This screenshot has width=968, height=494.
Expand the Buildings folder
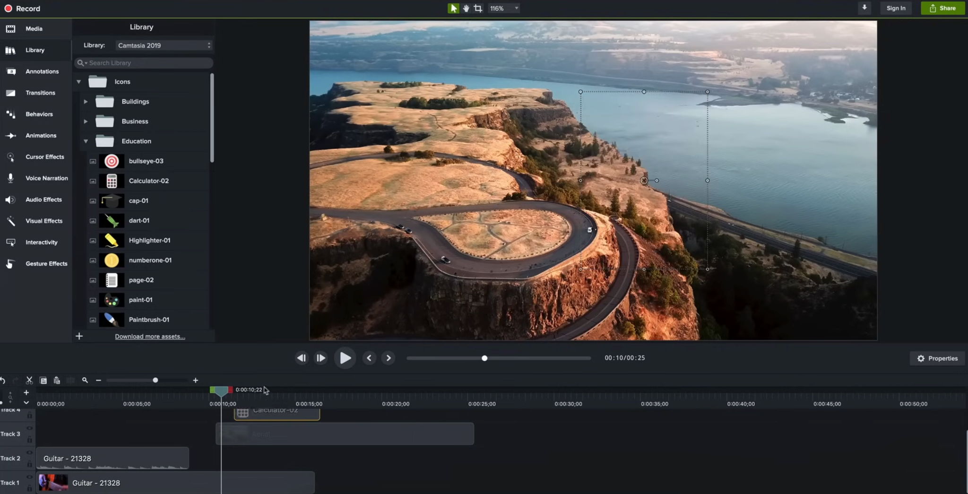click(x=86, y=101)
